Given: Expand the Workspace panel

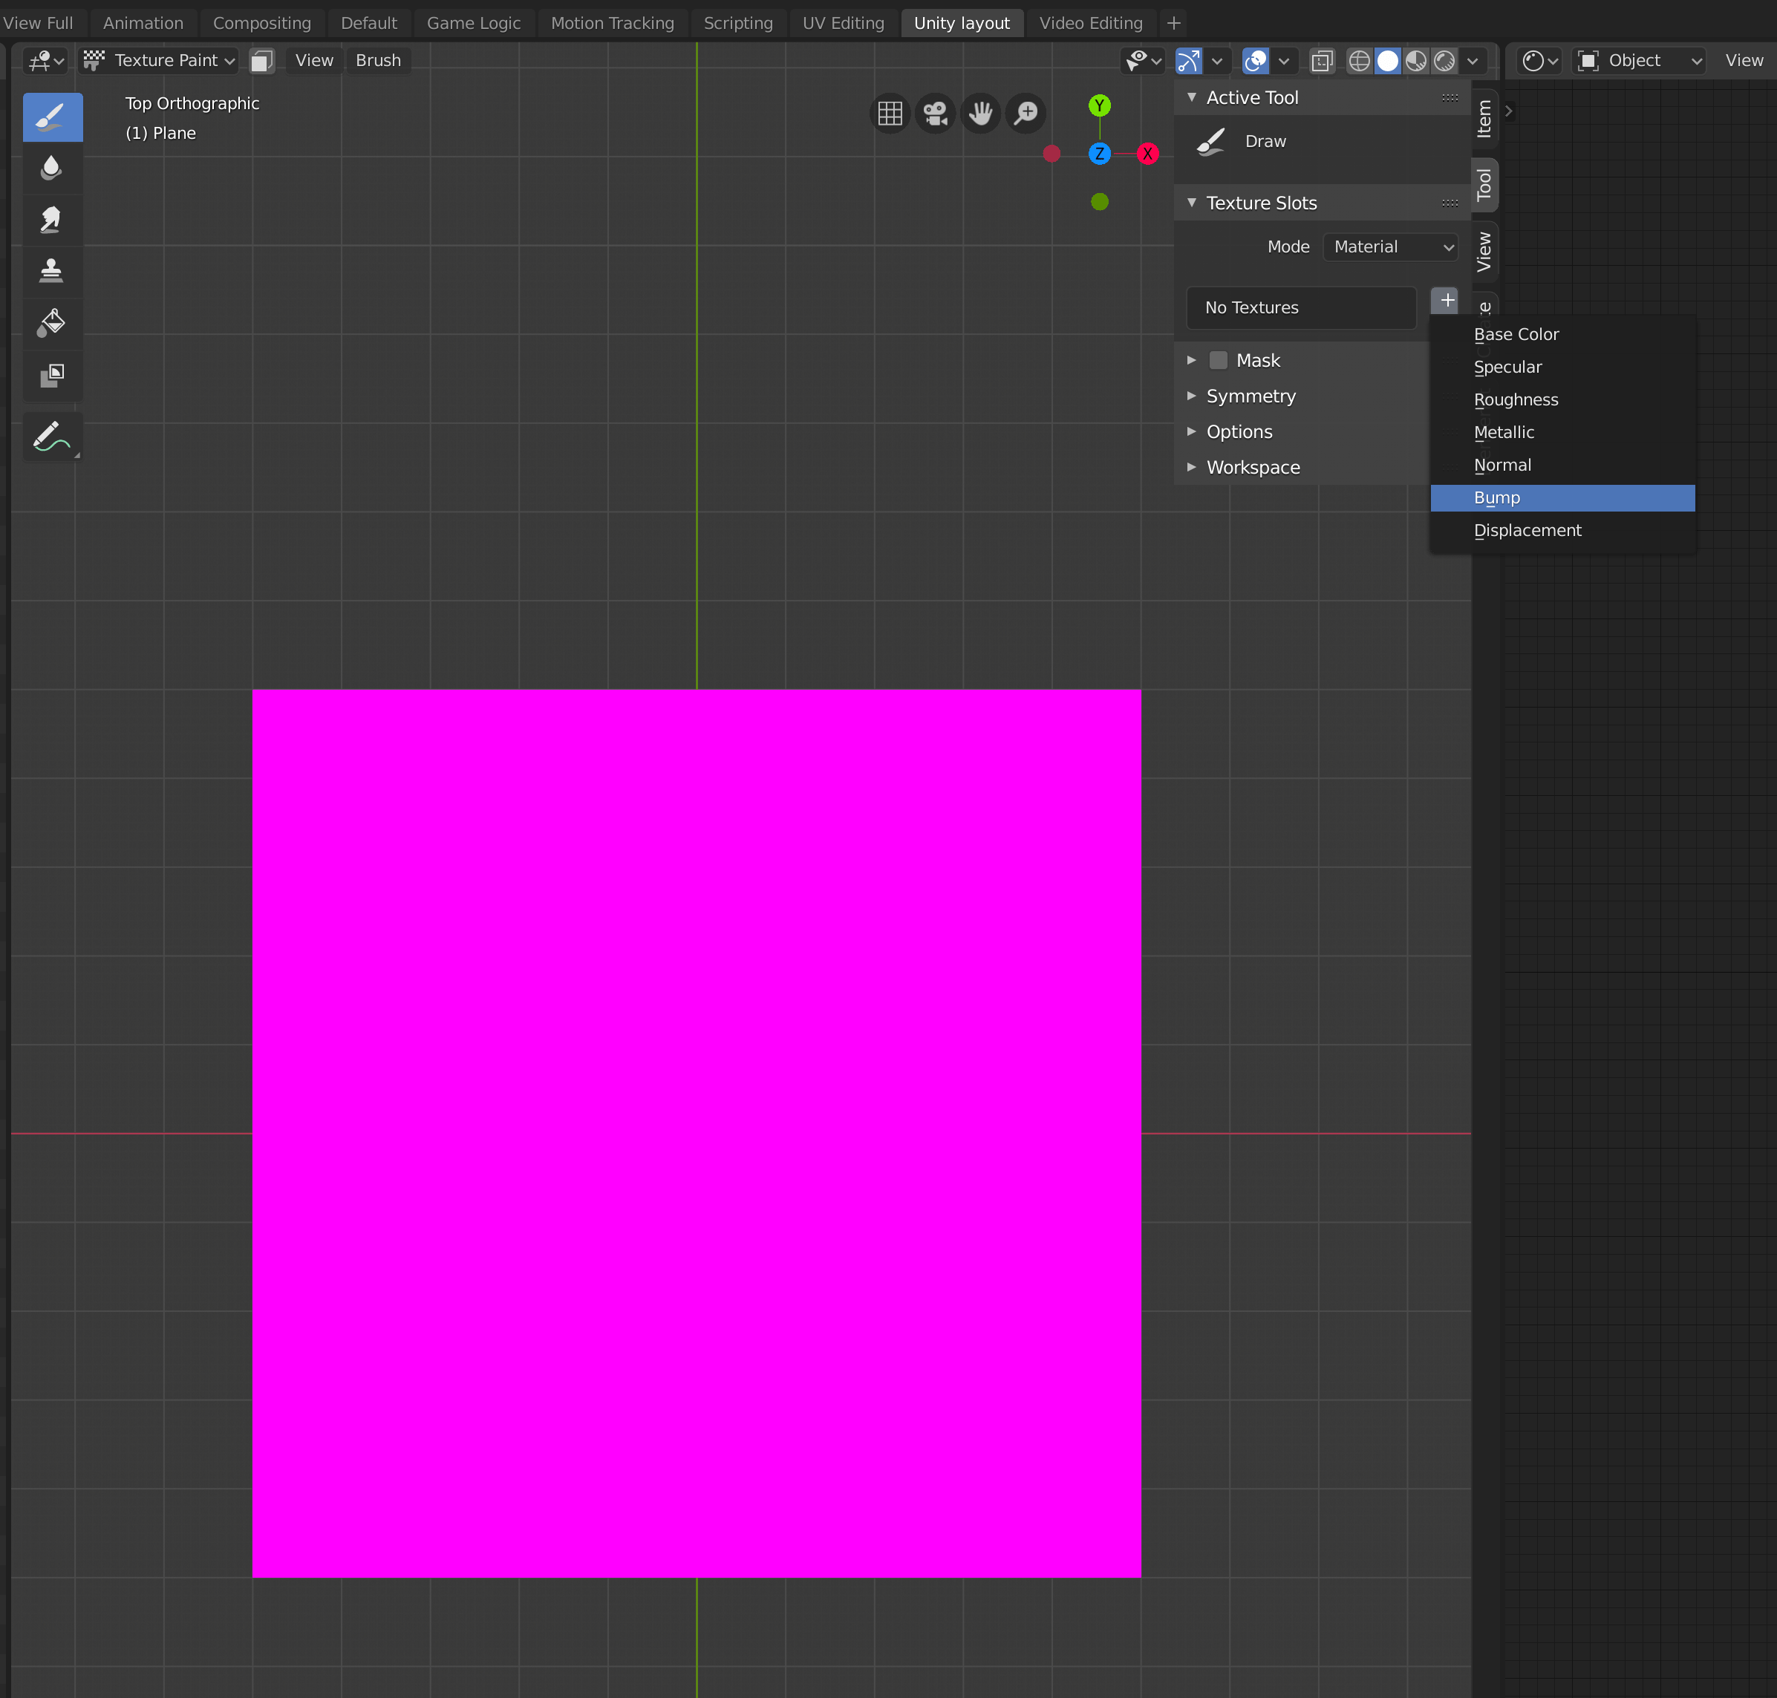Looking at the screenshot, I should click(1252, 467).
